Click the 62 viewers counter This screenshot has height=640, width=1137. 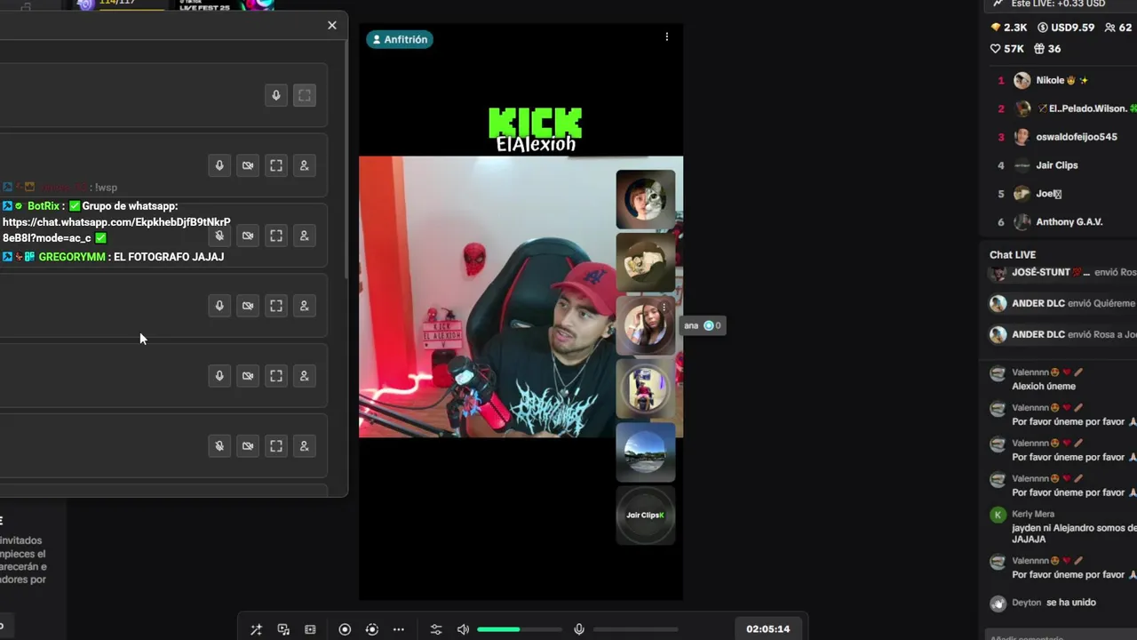(x=1118, y=28)
